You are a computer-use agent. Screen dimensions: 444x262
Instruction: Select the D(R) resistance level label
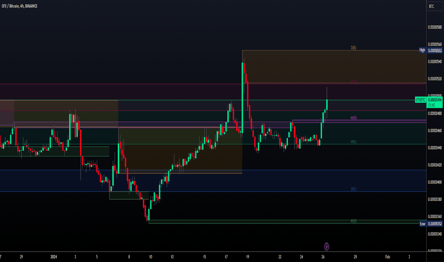coord(353,48)
